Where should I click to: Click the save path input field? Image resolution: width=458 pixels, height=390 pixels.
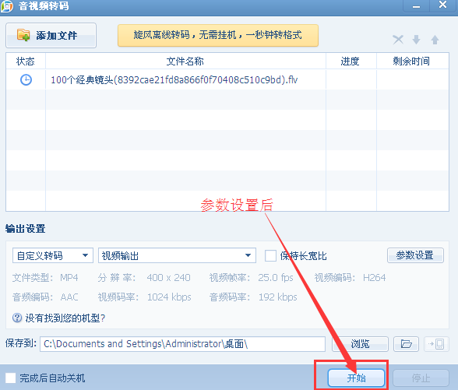point(182,344)
